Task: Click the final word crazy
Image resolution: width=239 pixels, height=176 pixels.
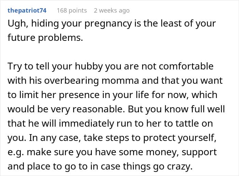Action: click(180, 167)
